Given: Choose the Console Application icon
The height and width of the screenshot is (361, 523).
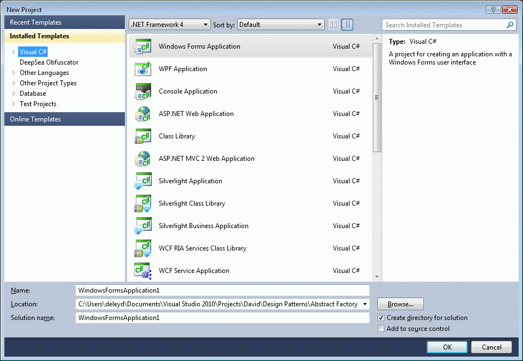Looking at the screenshot, I should tap(143, 91).
